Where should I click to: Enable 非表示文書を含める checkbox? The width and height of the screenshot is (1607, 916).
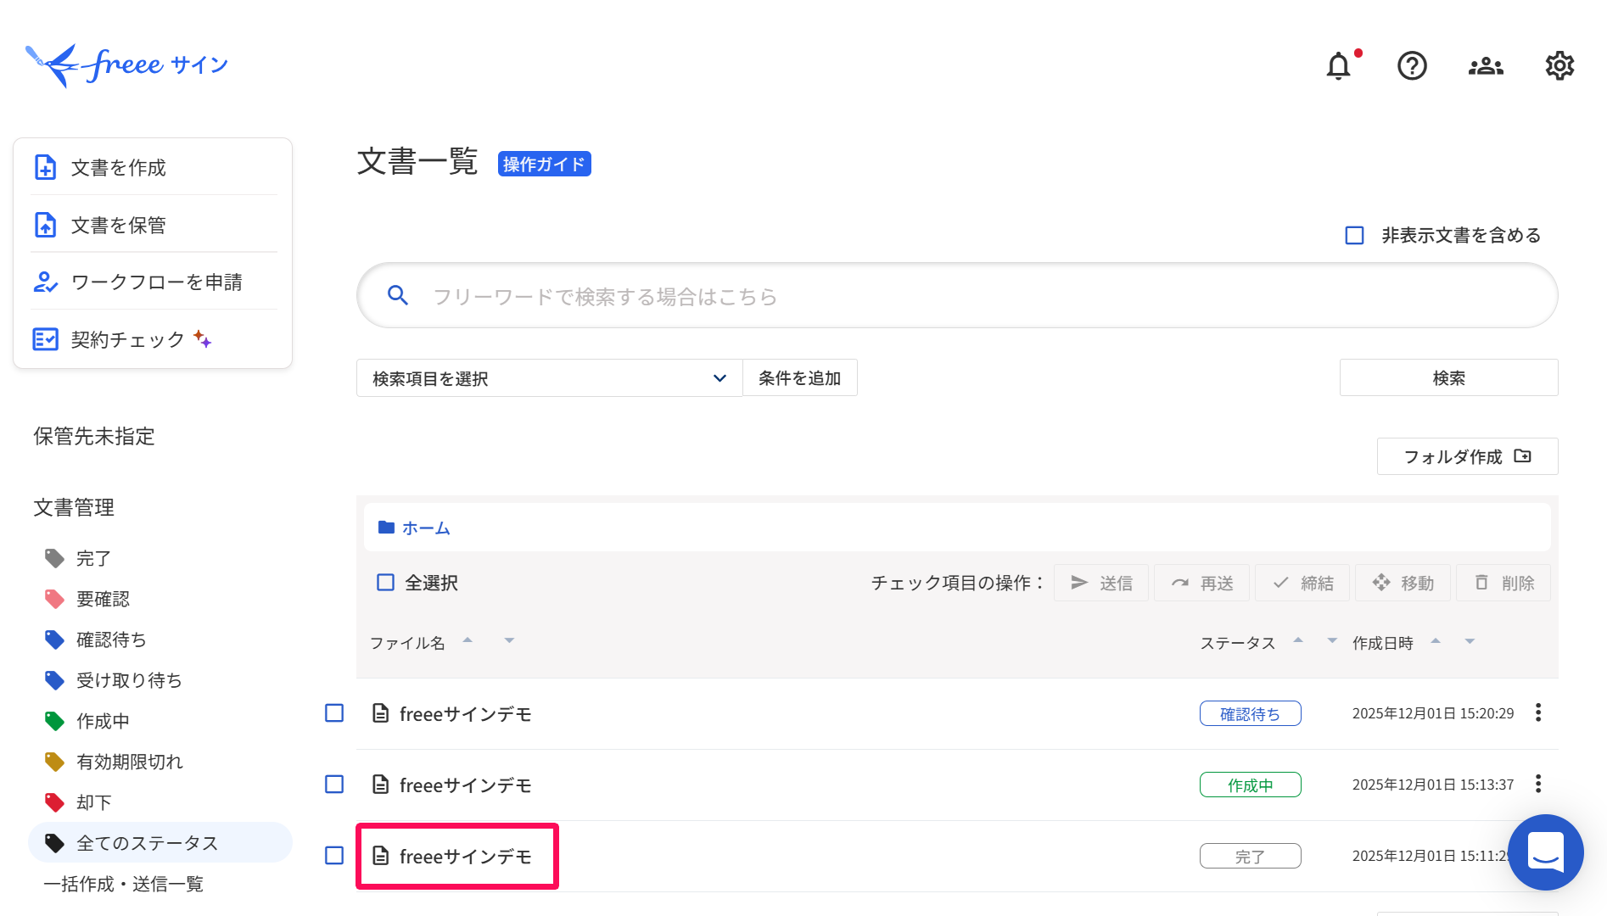pos(1354,235)
